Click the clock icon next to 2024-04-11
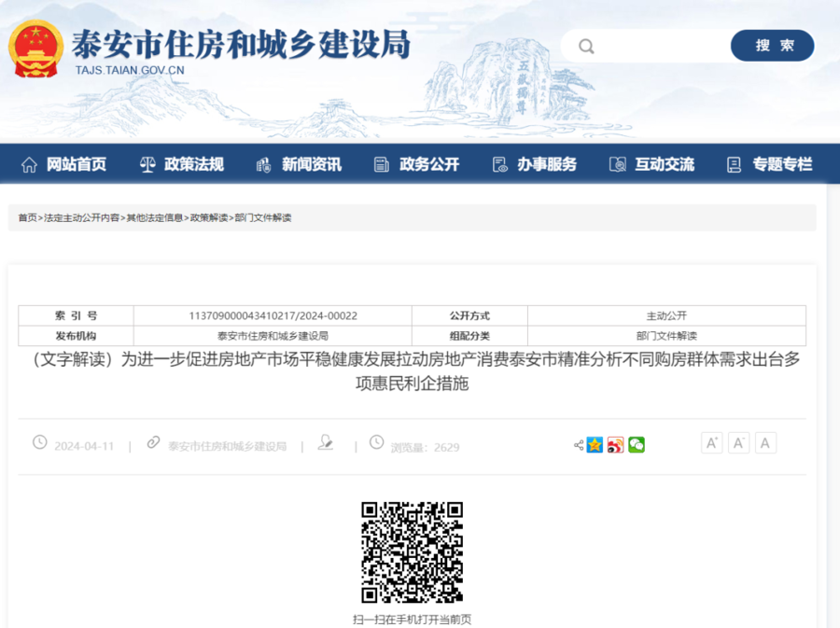This screenshot has height=628, width=840. point(39,442)
